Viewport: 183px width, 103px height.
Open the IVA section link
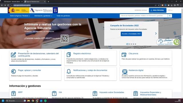[60, 92]
